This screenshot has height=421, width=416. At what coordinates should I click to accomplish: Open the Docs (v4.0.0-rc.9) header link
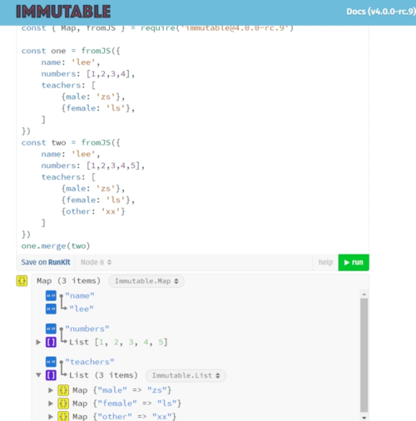click(x=381, y=12)
